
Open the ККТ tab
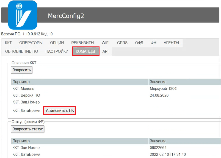click(x=9, y=43)
